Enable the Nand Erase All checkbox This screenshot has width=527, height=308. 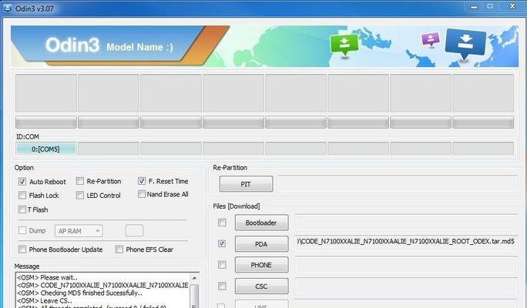(x=142, y=194)
